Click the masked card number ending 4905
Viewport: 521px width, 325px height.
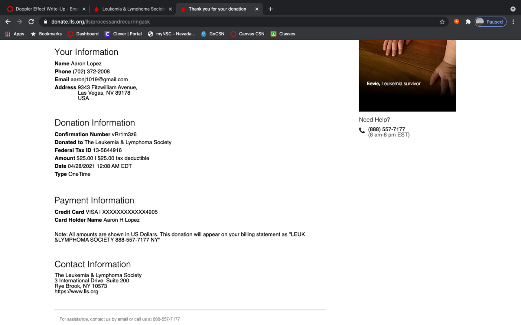click(x=130, y=212)
